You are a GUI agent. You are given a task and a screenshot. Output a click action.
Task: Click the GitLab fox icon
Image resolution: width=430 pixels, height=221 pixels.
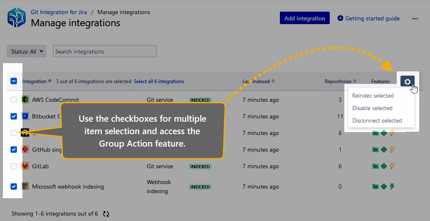point(25,166)
